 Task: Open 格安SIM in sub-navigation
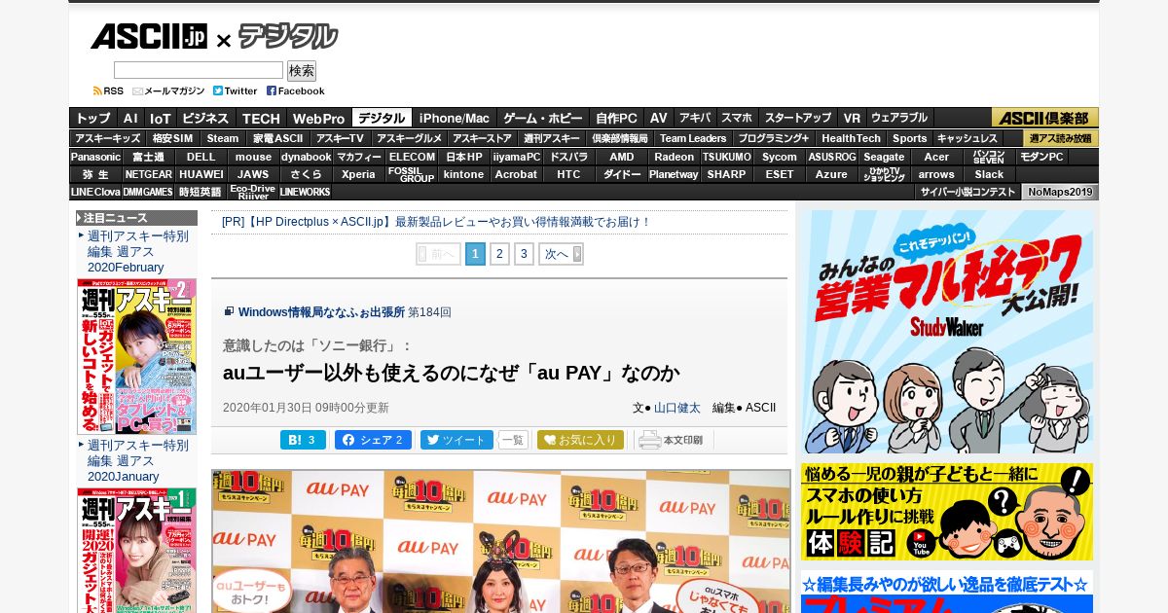[x=173, y=138]
